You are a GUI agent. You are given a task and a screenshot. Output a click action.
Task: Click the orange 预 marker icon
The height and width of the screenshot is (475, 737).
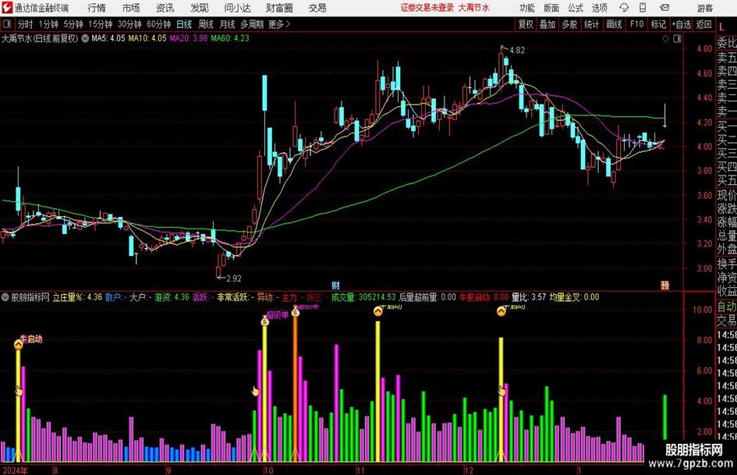(664, 285)
